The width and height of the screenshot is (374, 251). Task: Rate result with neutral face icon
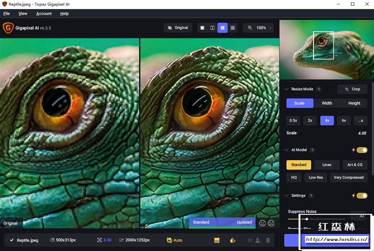pos(271,223)
